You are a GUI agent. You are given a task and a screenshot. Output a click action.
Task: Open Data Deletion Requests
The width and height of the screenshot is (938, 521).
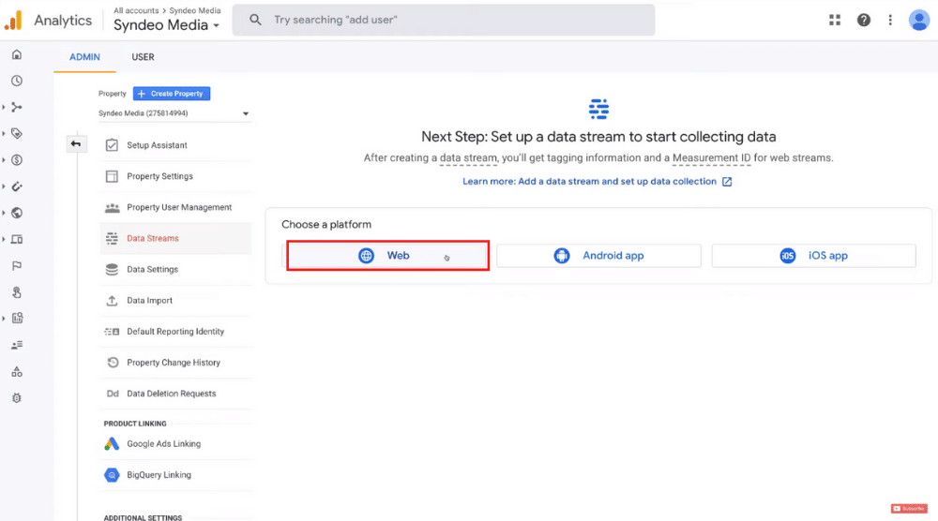tap(175, 394)
